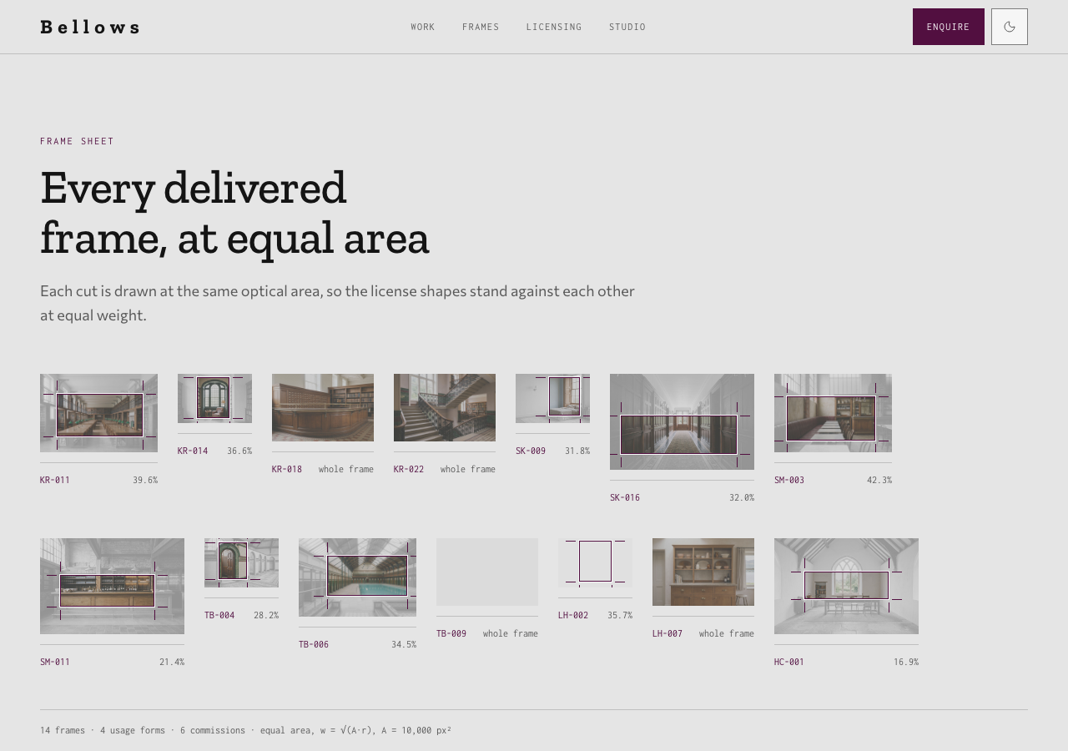Click the TB-009 label

click(x=451, y=633)
